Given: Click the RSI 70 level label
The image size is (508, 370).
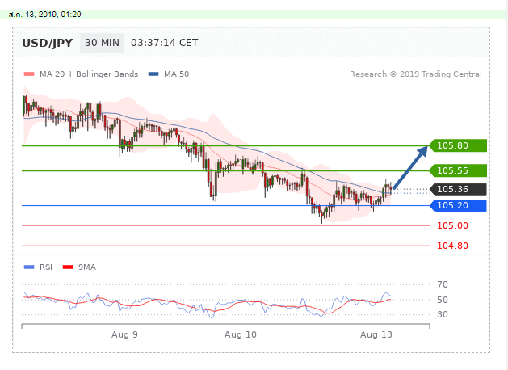Looking at the screenshot, I should click(x=443, y=285).
